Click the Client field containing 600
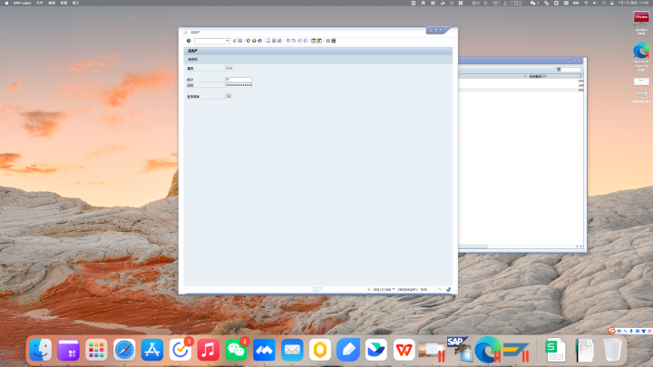Screen dimensions: 653x367 pyautogui.click(x=229, y=68)
